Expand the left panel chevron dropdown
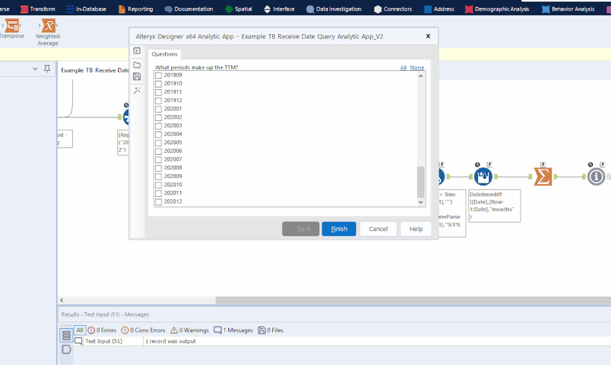611x365 pixels. [35, 69]
